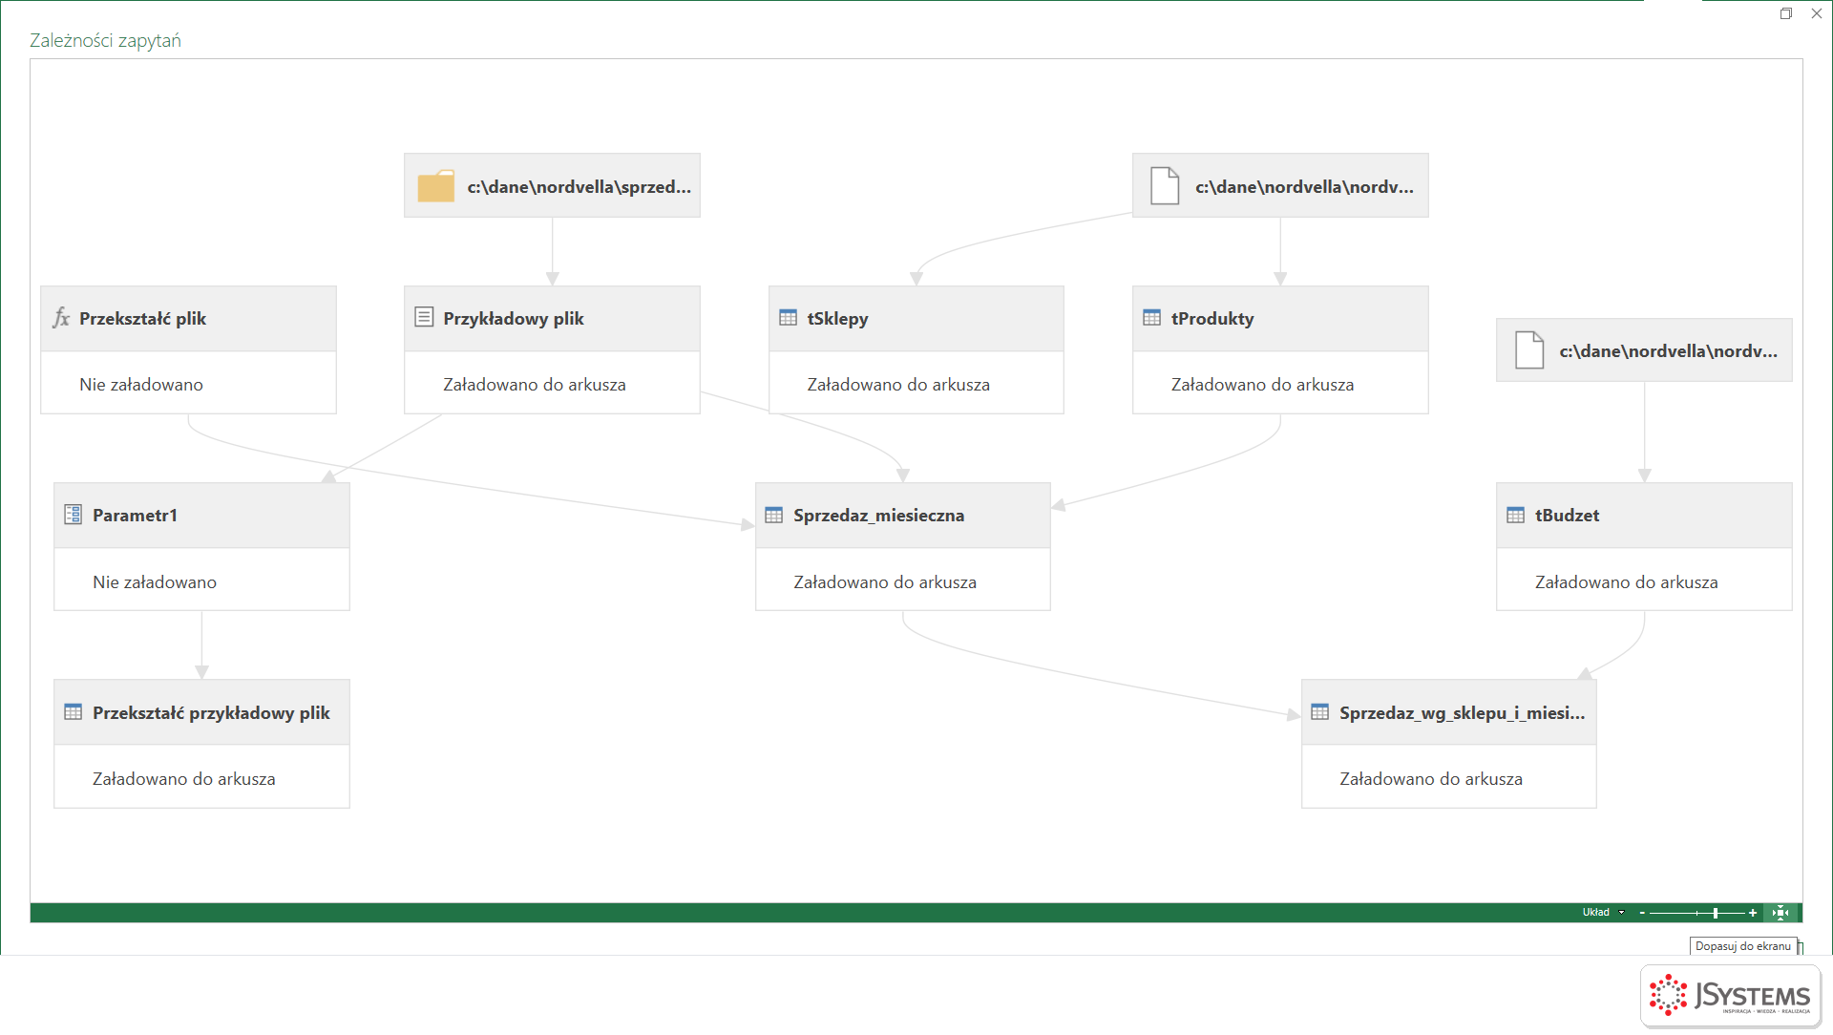
Task: Click 'Nie załadowano' status under Parametr1
Action: [x=155, y=582]
